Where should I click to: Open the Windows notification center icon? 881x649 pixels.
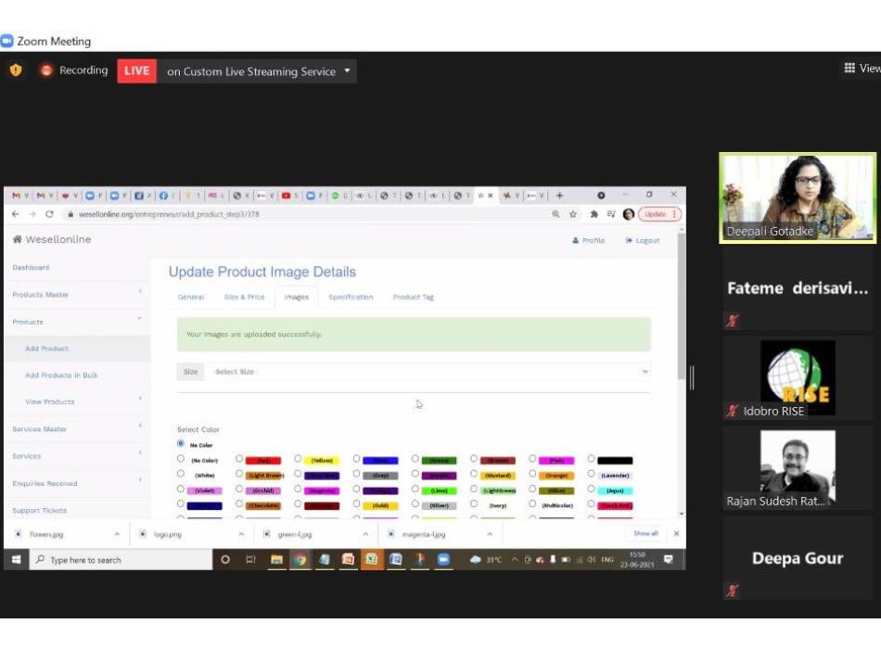(668, 560)
